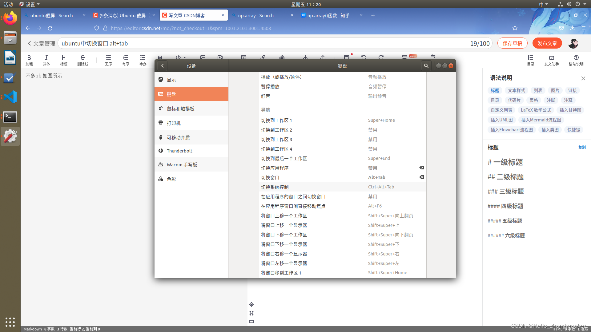Switch to the np.array - Search tab

[263, 15]
